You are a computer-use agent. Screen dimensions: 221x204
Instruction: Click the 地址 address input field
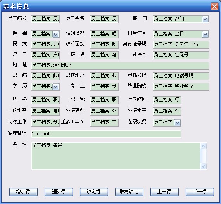(120, 66)
